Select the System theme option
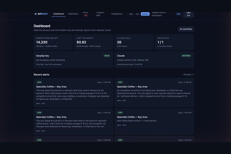231x154 pixels. click(145, 14)
